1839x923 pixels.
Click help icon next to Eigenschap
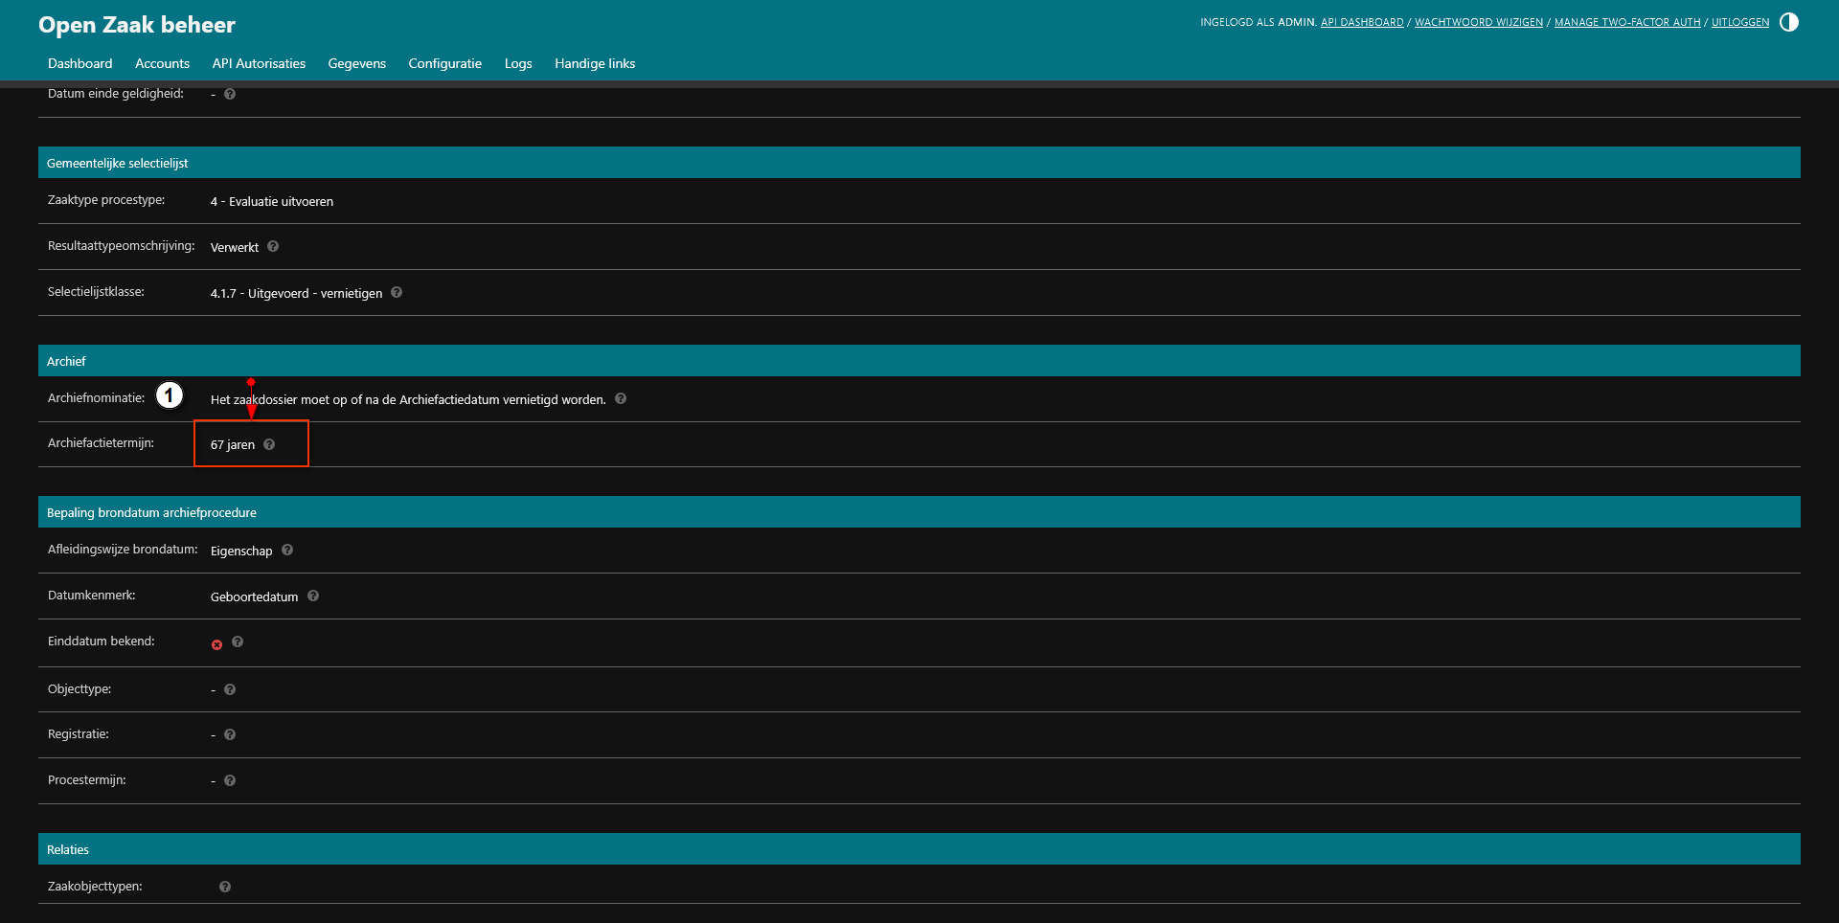tap(287, 551)
